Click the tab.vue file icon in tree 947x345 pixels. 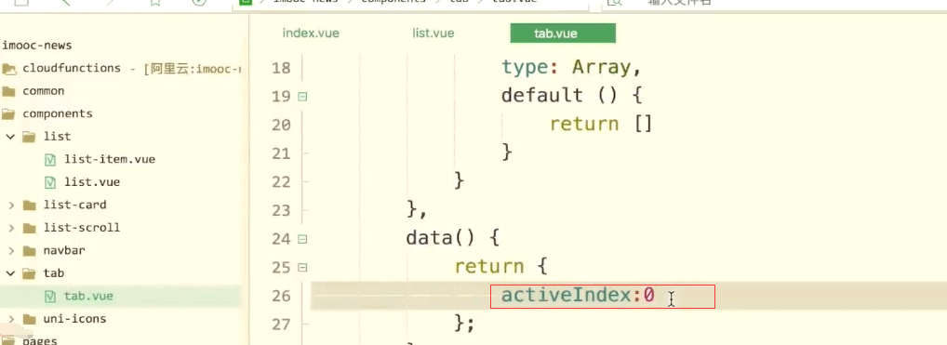pyautogui.click(x=51, y=296)
